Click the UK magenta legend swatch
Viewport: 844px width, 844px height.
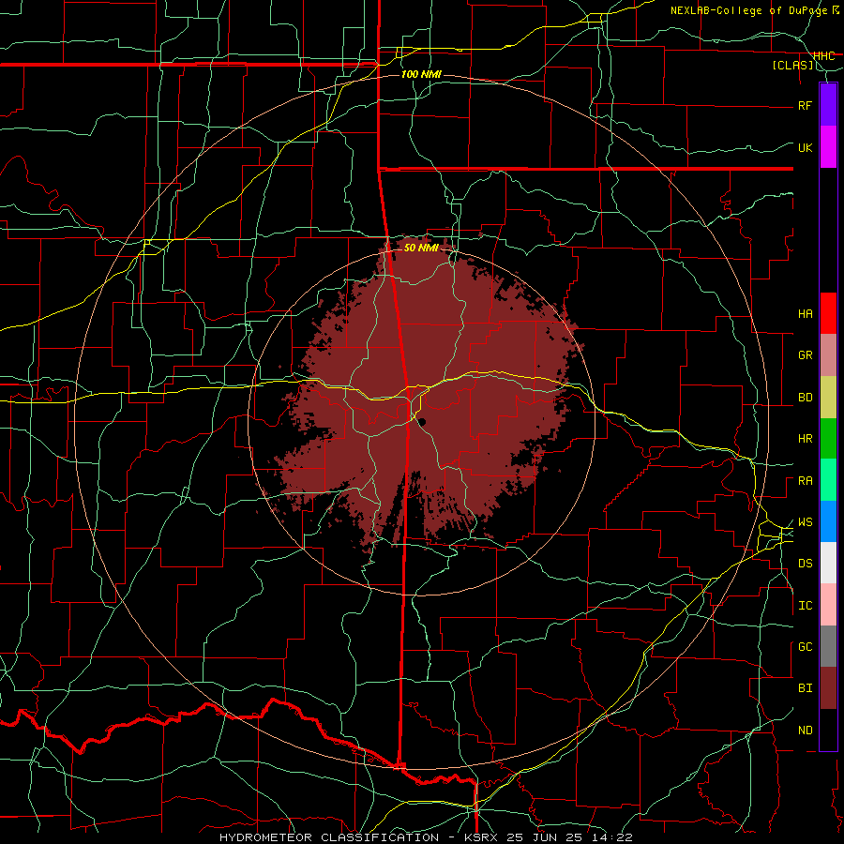828,147
